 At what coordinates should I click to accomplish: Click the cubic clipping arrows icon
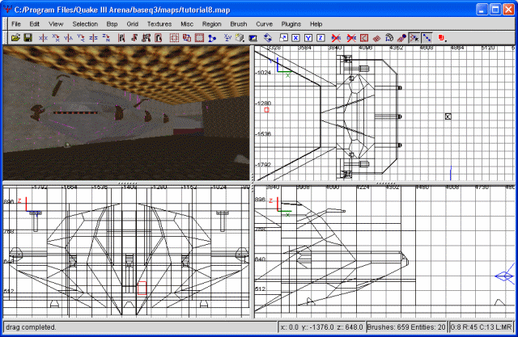pos(268,38)
